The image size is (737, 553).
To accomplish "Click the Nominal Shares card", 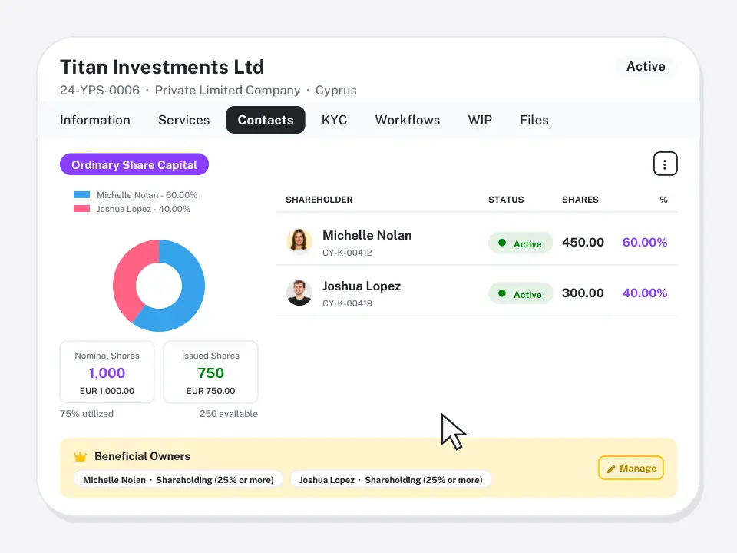I will coord(107,372).
